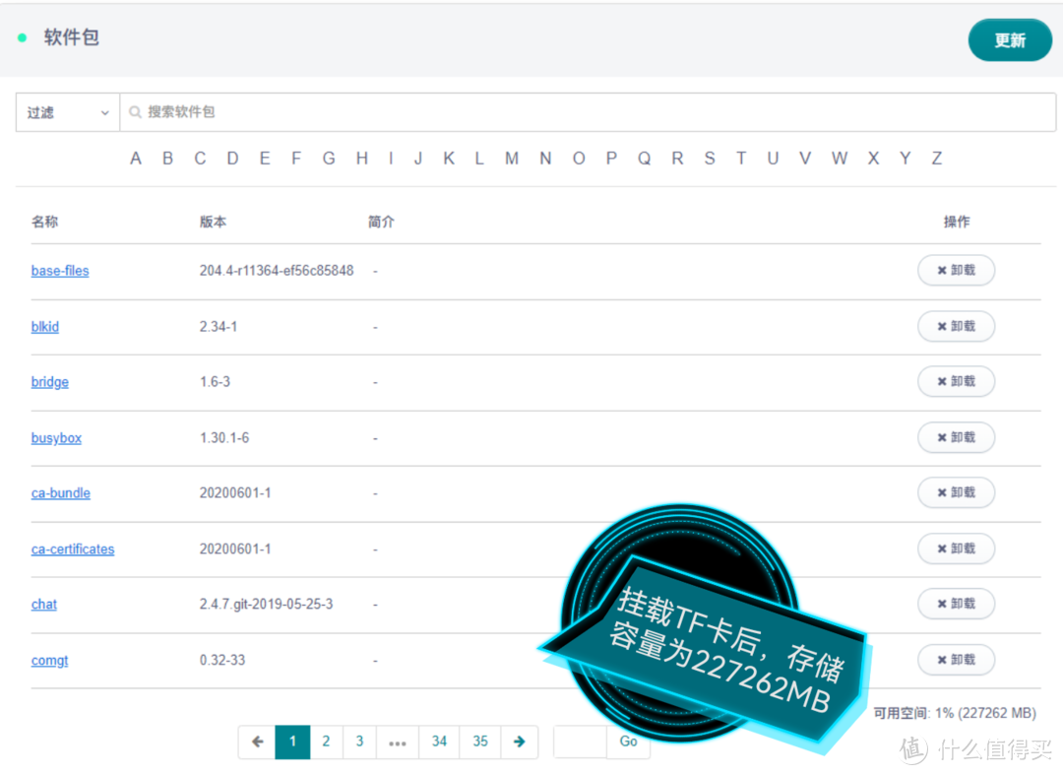Click the right arrow pagination icon
The width and height of the screenshot is (1063, 775).
(x=520, y=742)
